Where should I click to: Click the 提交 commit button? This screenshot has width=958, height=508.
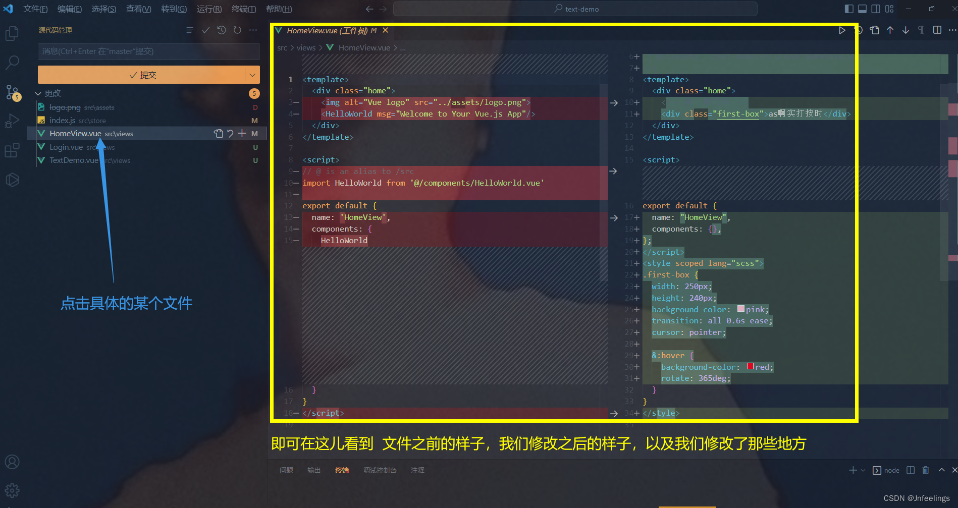(x=141, y=75)
